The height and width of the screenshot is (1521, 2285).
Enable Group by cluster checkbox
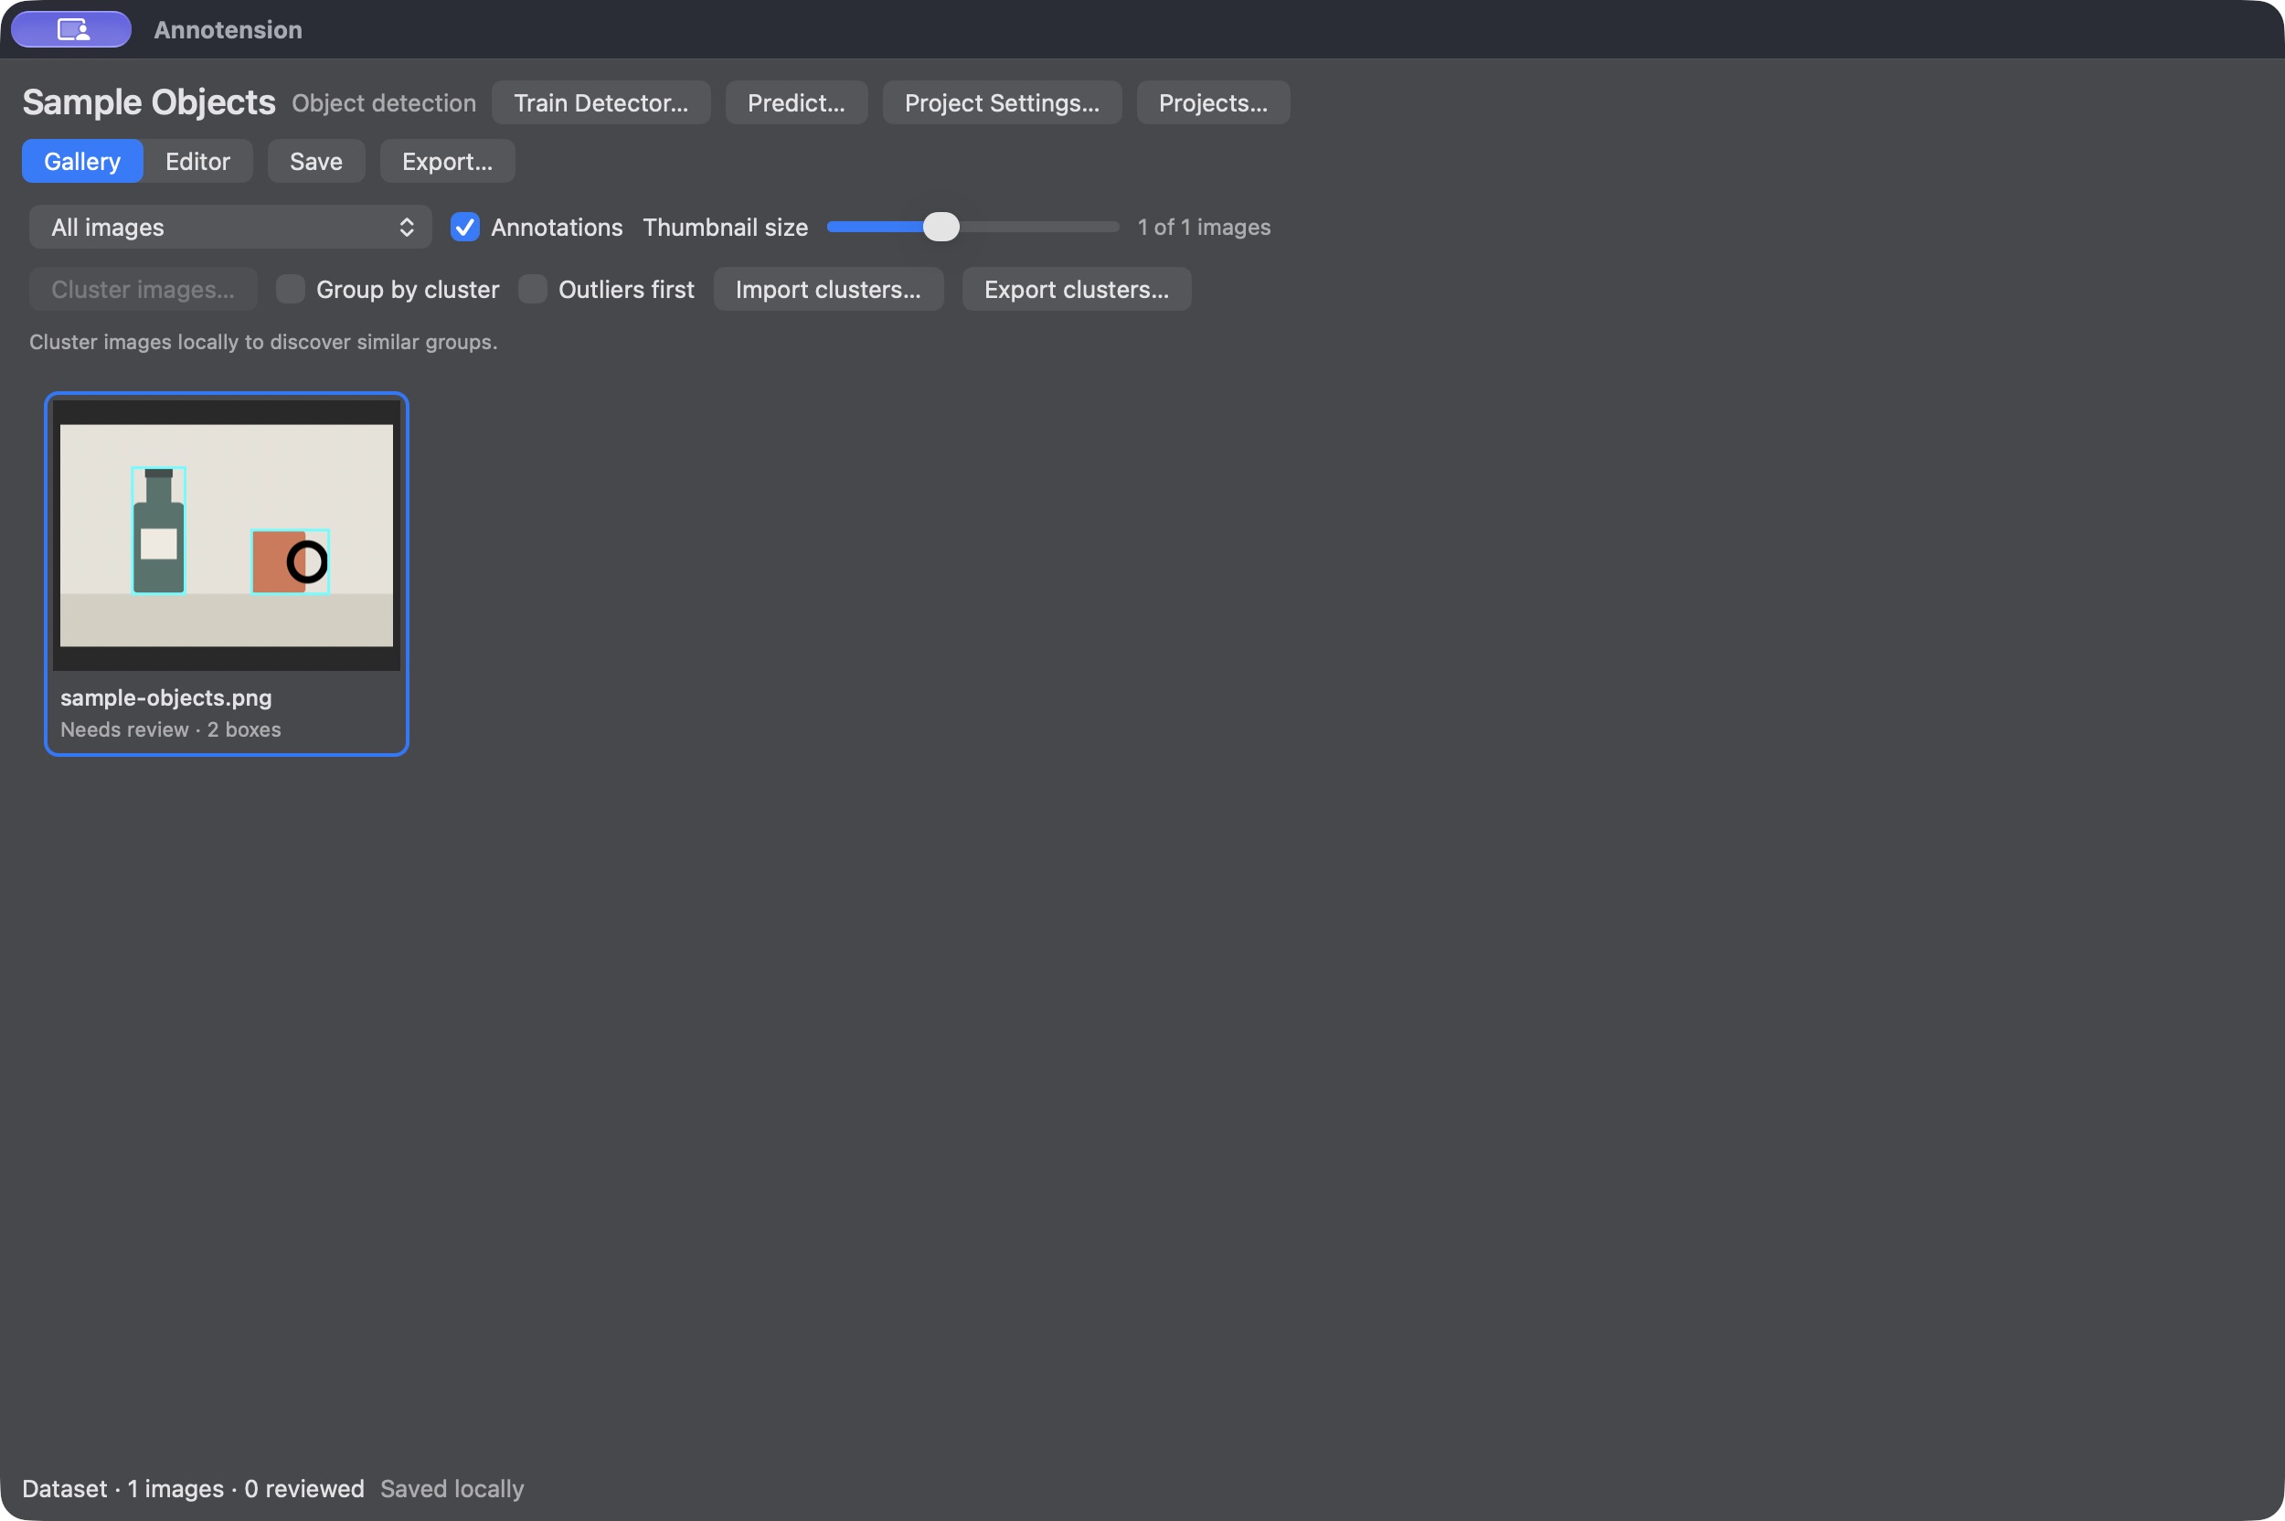(290, 289)
